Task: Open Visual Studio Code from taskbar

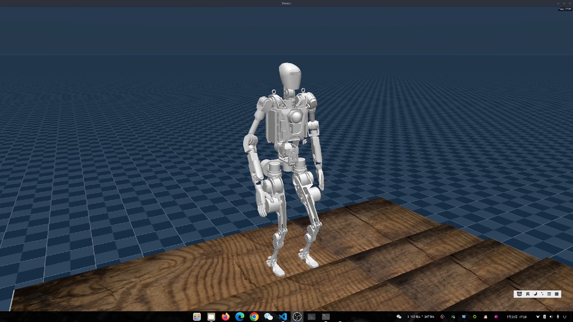Action: coord(283,317)
